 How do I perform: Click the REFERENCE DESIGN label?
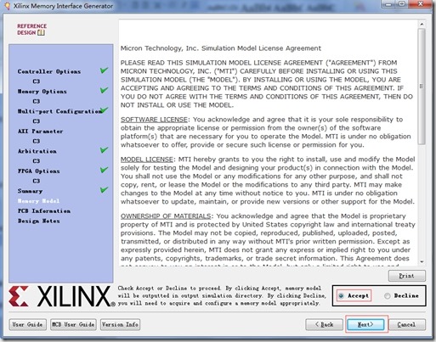tap(31, 29)
